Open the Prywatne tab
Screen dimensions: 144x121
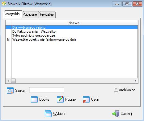click(47, 14)
